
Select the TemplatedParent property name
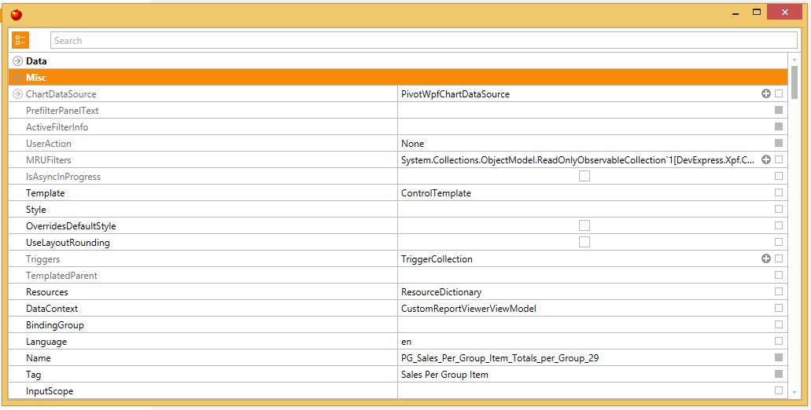point(61,275)
